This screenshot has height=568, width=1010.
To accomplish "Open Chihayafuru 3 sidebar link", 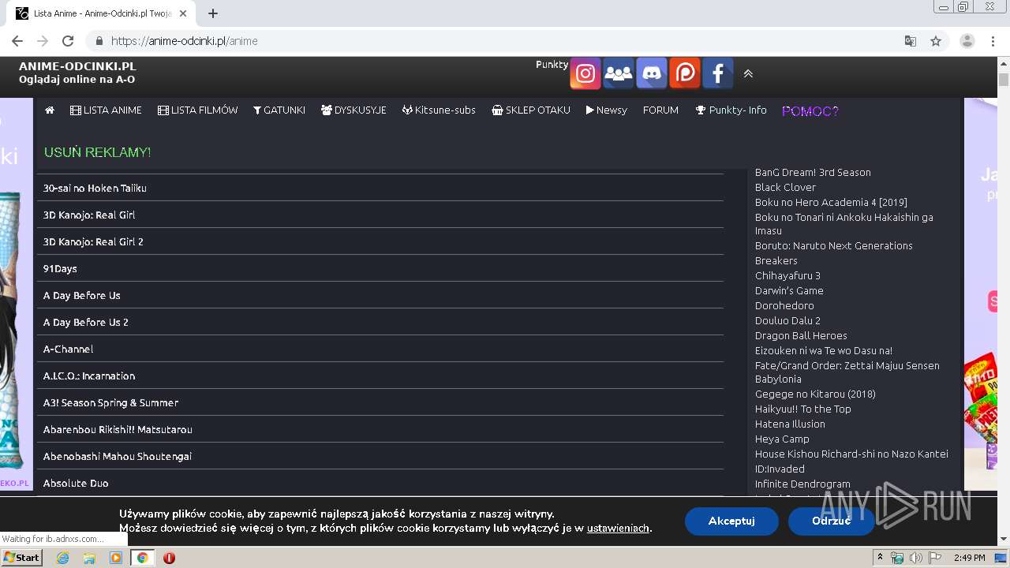I will pos(787,275).
